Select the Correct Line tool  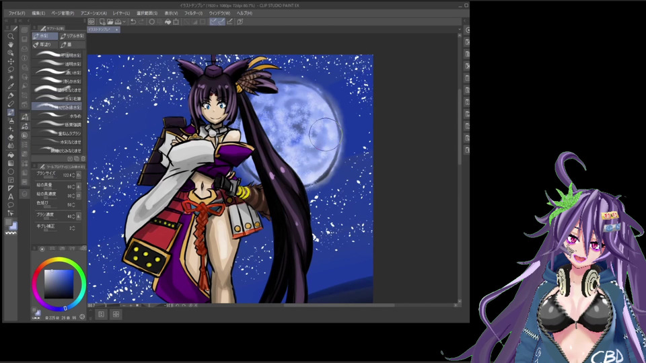point(11,213)
